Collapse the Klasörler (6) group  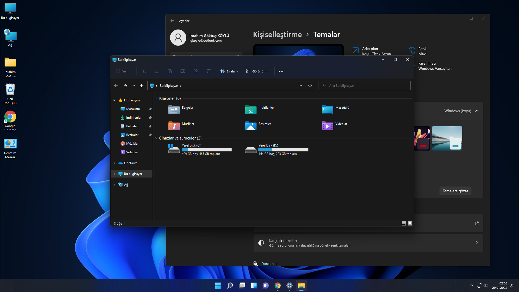[x=157, y=98]
